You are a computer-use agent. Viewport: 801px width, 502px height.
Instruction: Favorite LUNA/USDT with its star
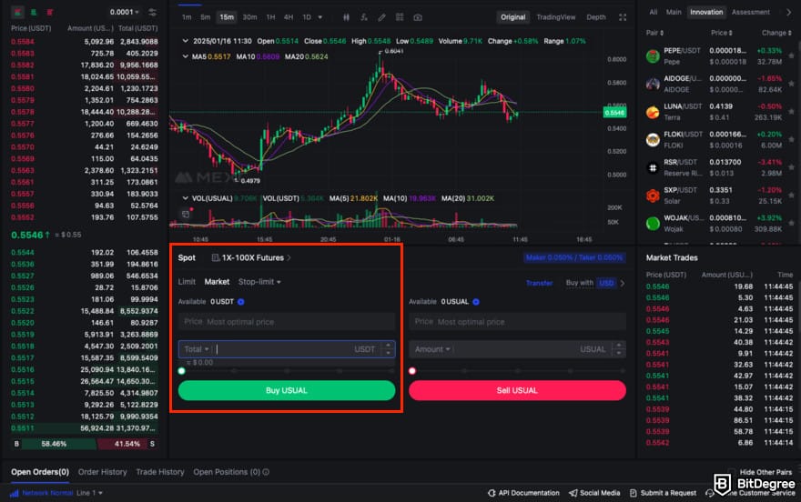tap(791, 111)
